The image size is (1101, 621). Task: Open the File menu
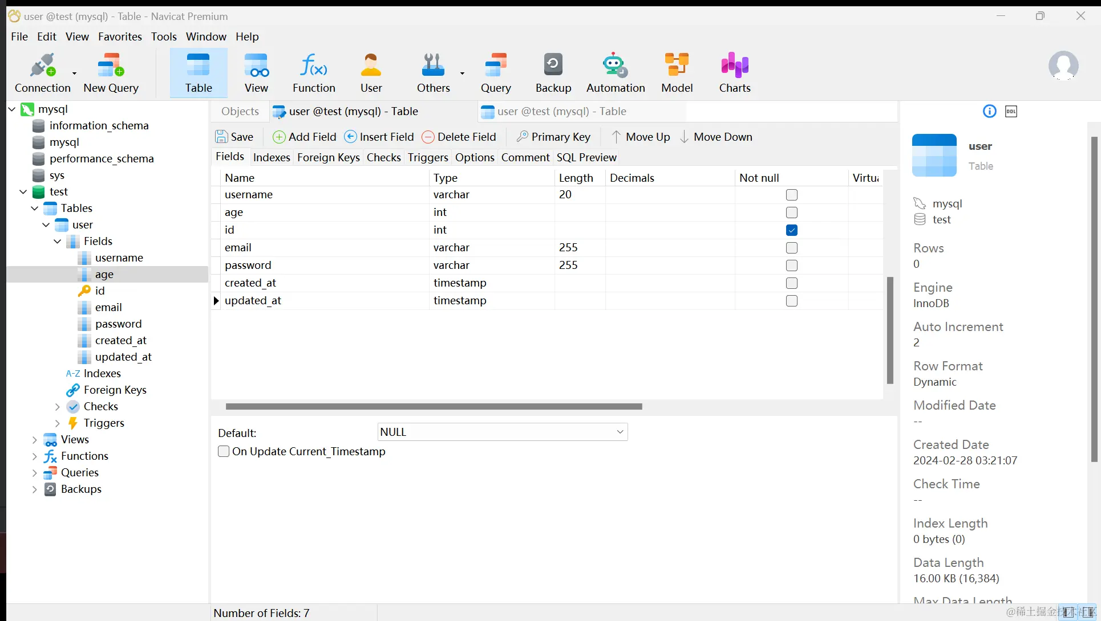[19, 36]
